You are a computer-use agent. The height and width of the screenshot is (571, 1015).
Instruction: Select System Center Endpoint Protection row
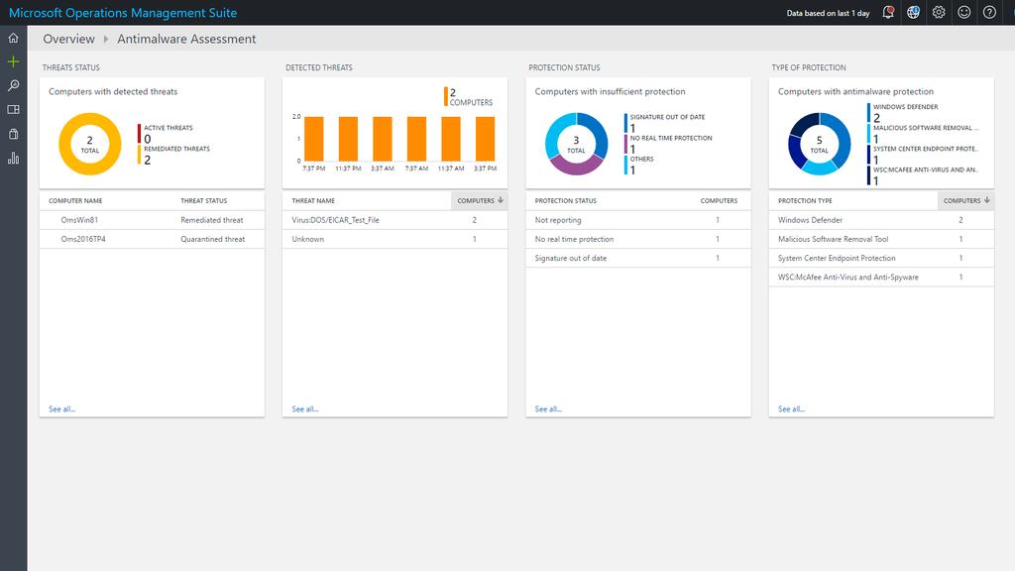pos(881,258)
